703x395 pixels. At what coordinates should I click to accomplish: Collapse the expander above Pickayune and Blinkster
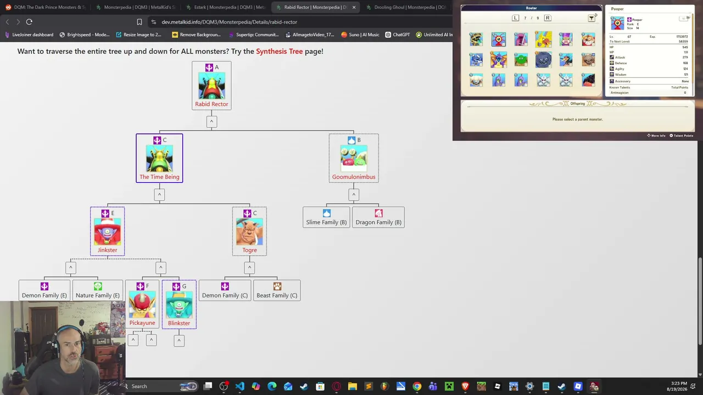tap(160, 267)
